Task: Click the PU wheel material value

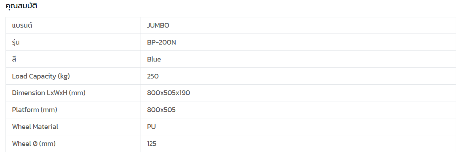Action: coord(152,127)
